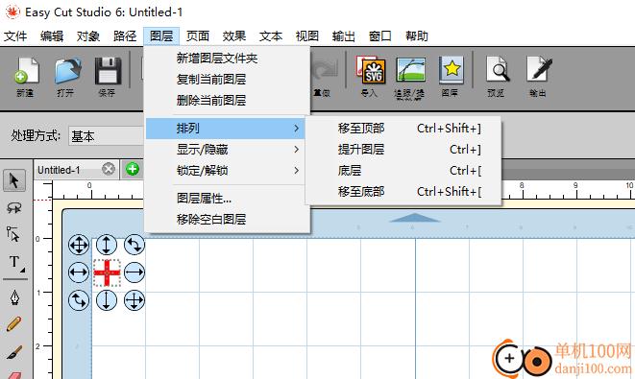Close the Untitled-1 document tab
The width and height of the screenshot is (635, 379).
pos(109,169)
